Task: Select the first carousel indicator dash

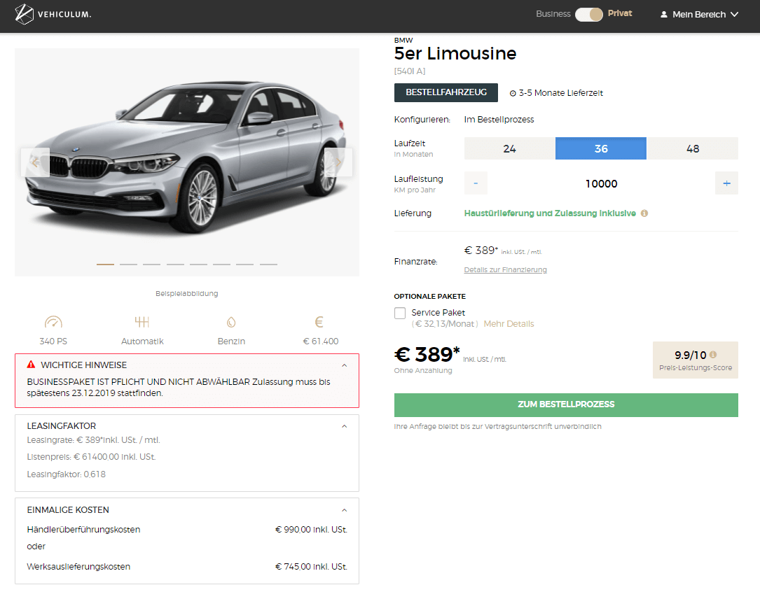Action: pyautogui.click(x=105, y=265)
